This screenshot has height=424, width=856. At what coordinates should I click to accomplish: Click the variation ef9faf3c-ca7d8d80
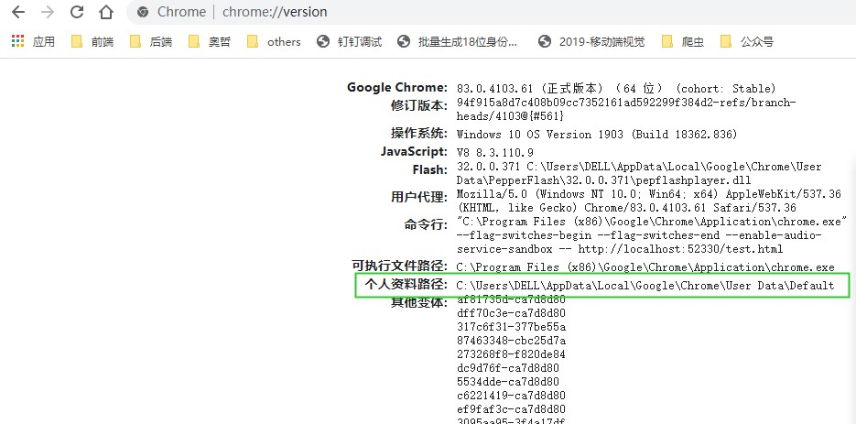[511, 409]
